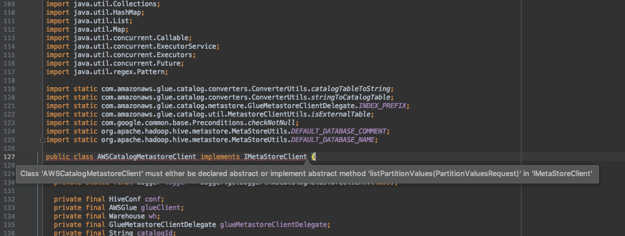Click 'Executors' on line 115
The height and width of the screenshot is (236, 625).
point(174,55)
